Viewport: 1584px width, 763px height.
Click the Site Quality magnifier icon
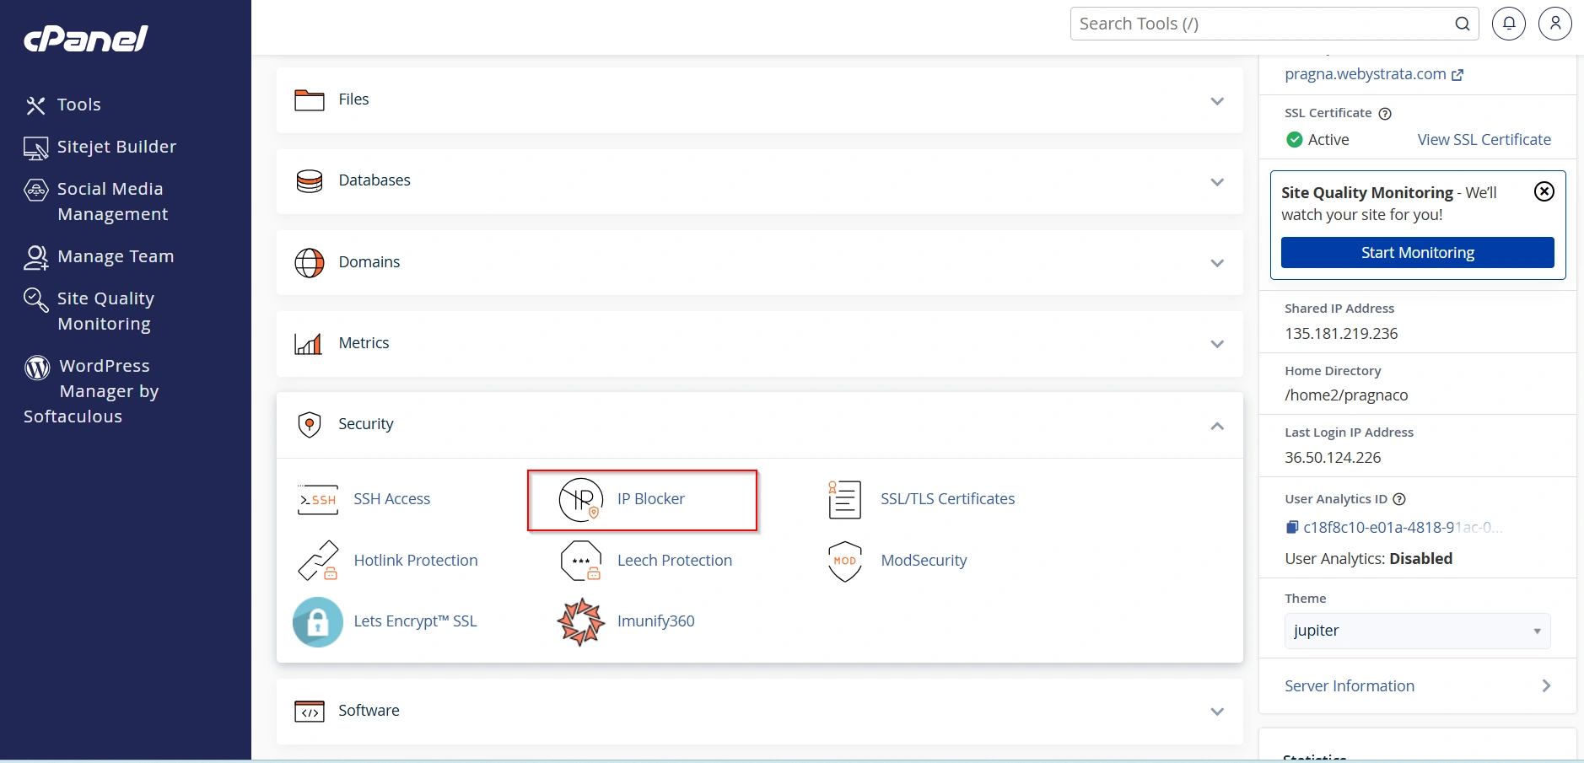(x=35, y=299)
